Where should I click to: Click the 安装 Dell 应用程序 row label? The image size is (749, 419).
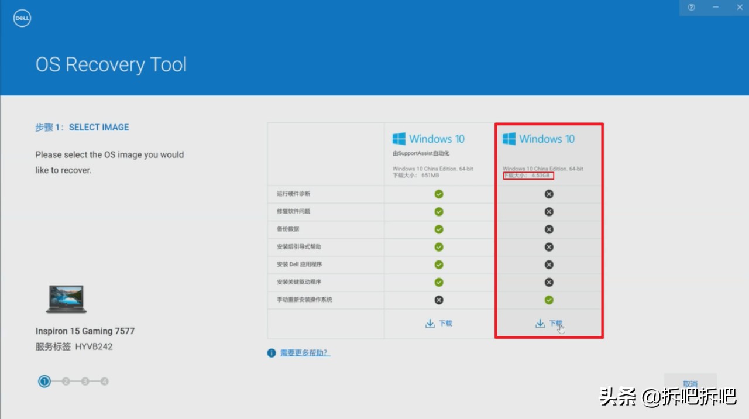[x=298, y=265]
